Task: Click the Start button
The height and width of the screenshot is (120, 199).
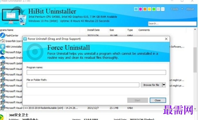Action: [138, 100]
